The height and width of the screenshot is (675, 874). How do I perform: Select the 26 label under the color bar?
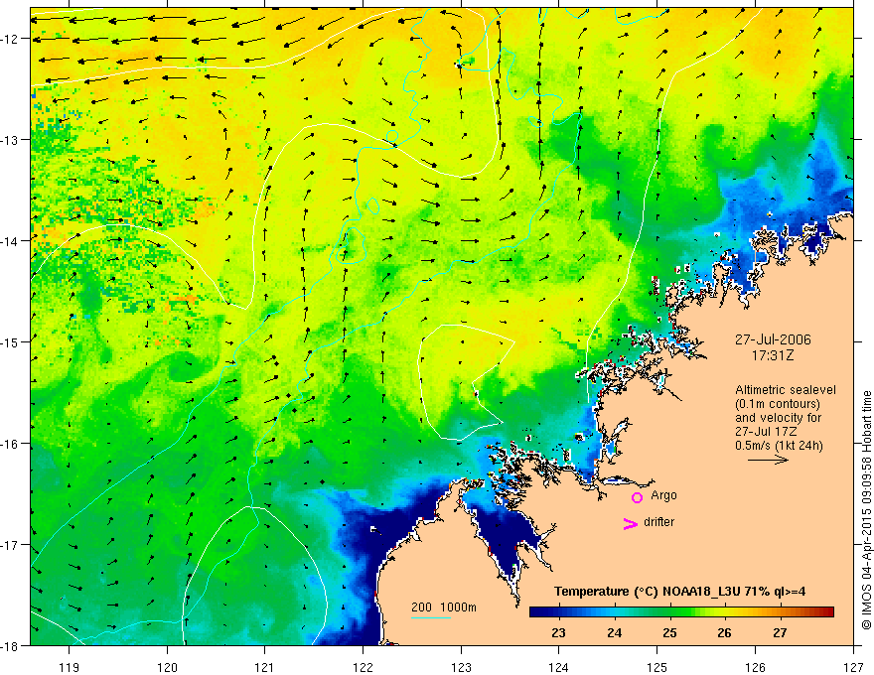coord(724,632)
